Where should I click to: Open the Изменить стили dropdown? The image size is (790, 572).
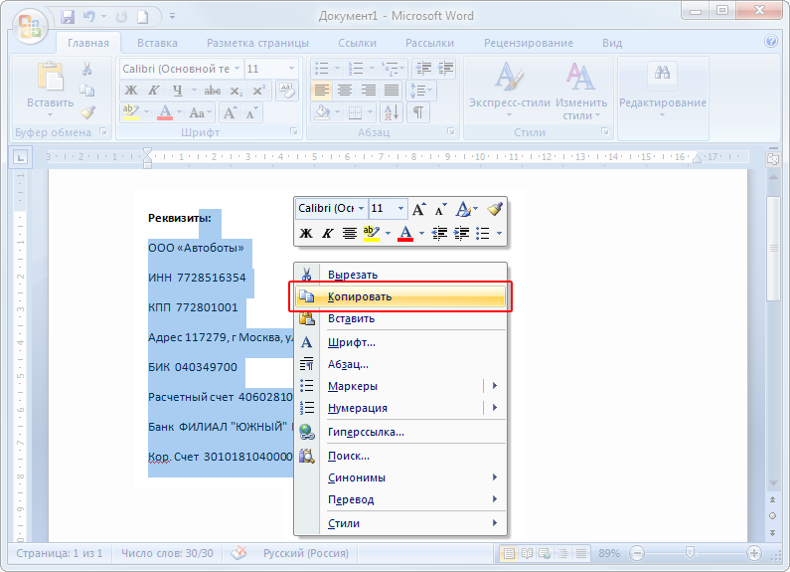pyautogui.click(x=581, y=91)
